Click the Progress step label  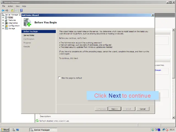coord(27,43)
